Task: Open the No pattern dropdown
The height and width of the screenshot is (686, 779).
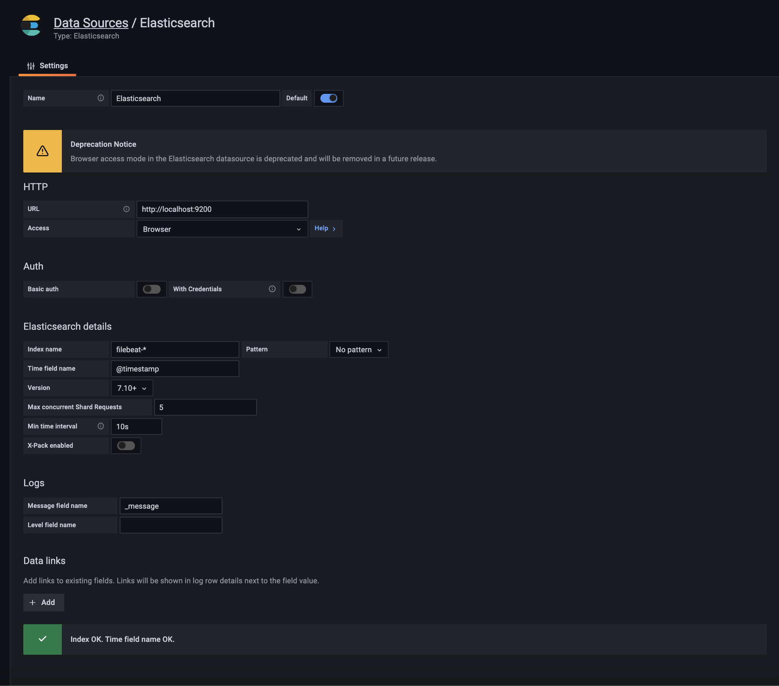Action: [x=359, y=349]
